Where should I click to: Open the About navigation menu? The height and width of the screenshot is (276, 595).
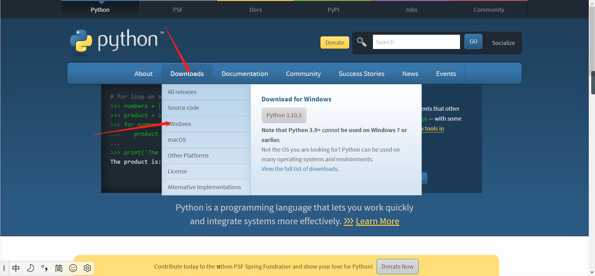(x=143, y=74)
